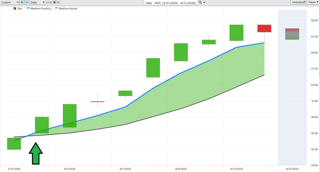Click the red candlestick bar before 4/15/2026
The height and width of the screenshot is (172, 320).
pos(264,28)
